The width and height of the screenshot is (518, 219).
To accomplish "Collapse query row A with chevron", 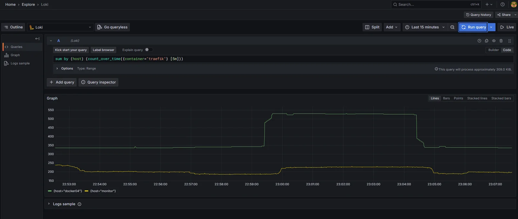I will pyautogui.click(x=51, y=41).
